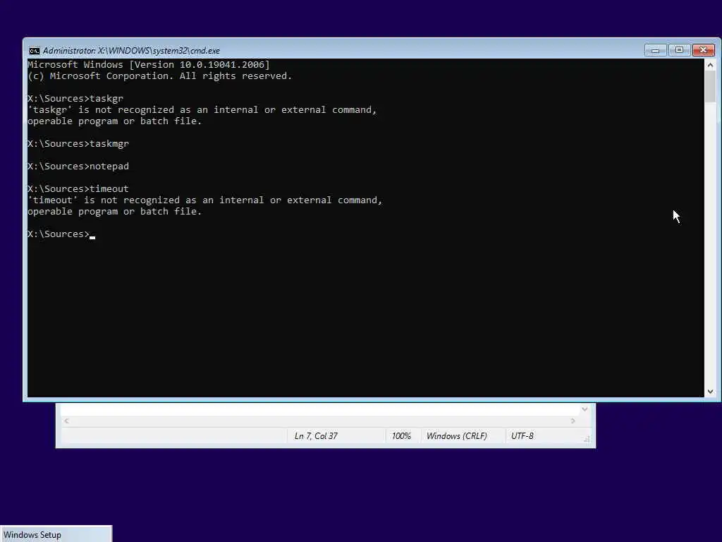The height and width of the screenshot is (542, 722).
Task: Click the UTF-8 encoding status in Notepad
Action: [x=522, y=436]
